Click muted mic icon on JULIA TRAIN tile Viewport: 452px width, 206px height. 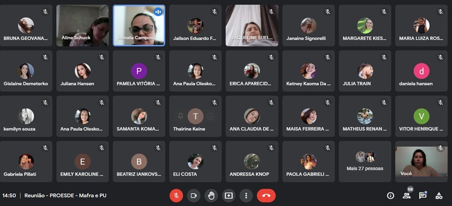[384, 57]
